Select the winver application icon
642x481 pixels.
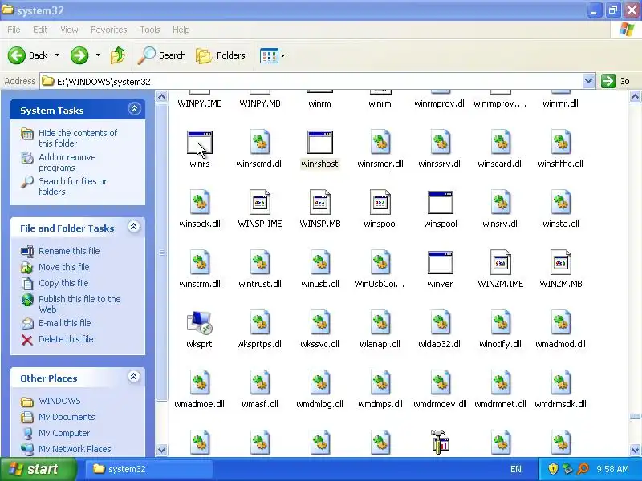click(x=440, y=263)
